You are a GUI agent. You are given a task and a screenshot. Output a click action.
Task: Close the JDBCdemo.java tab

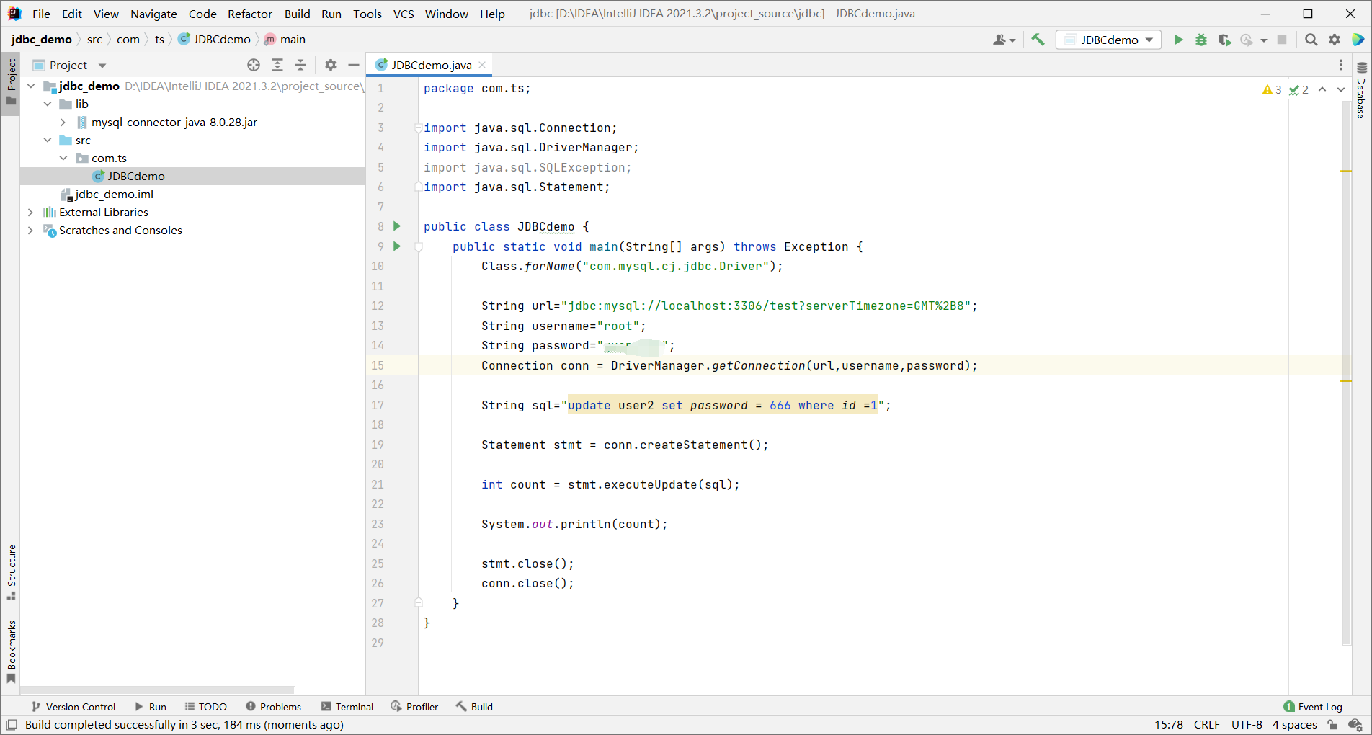tap(482, 65)
